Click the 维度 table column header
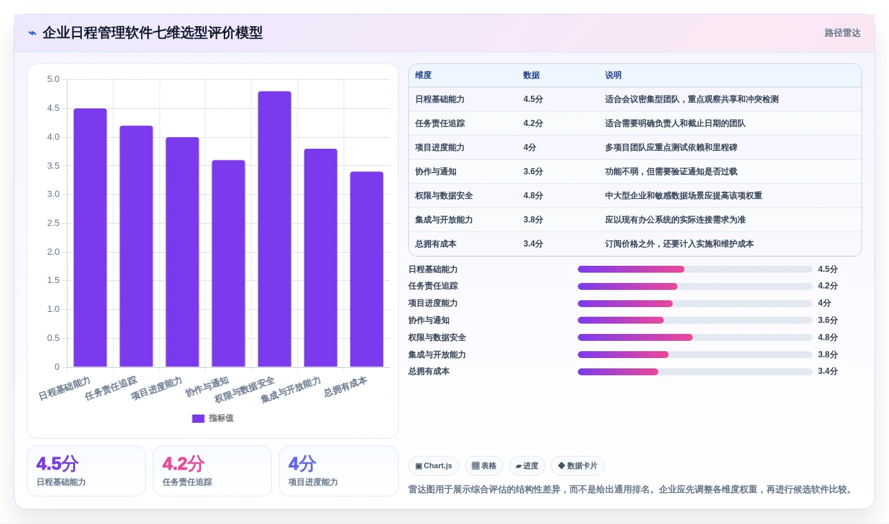The width and height of the screenshot is (889, 524). 423,76
